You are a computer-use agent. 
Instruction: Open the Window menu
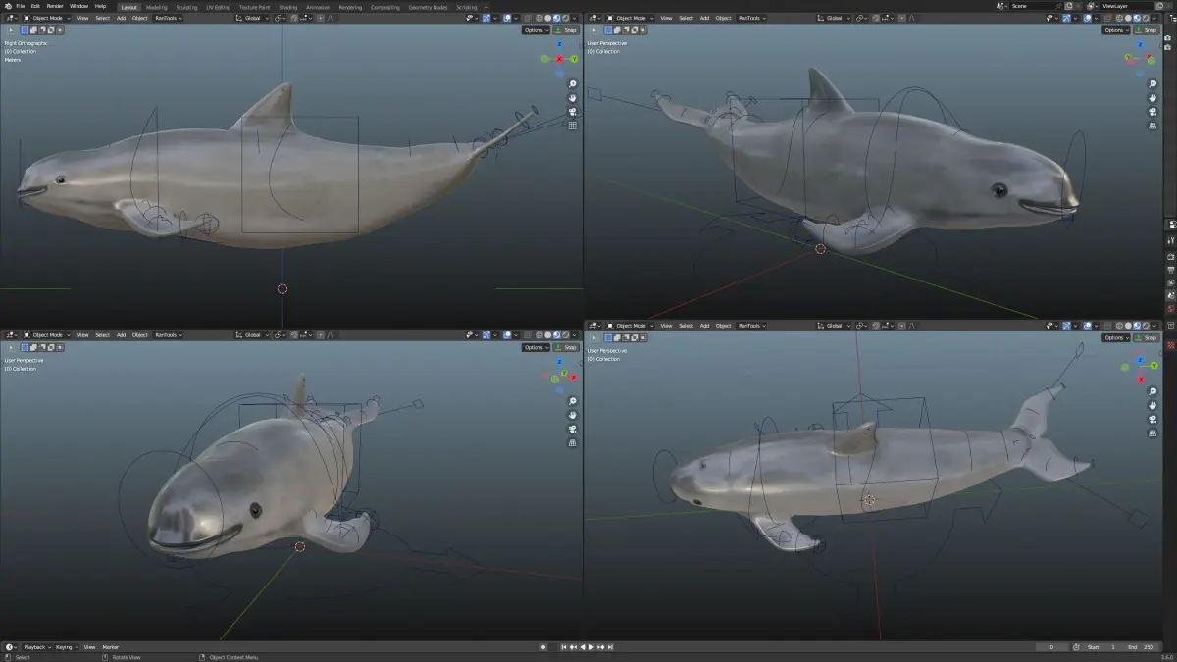click(78, 6)
